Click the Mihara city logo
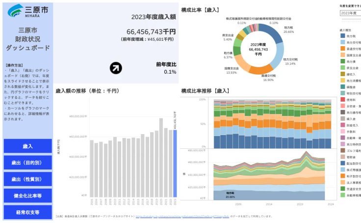 click(27, 11)
